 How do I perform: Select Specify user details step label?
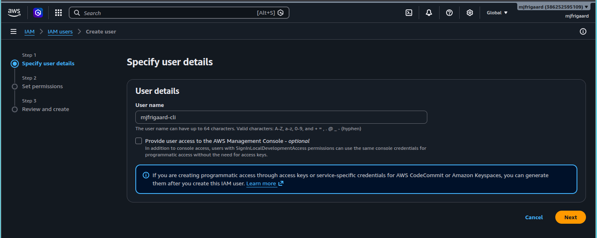[48, 63]
